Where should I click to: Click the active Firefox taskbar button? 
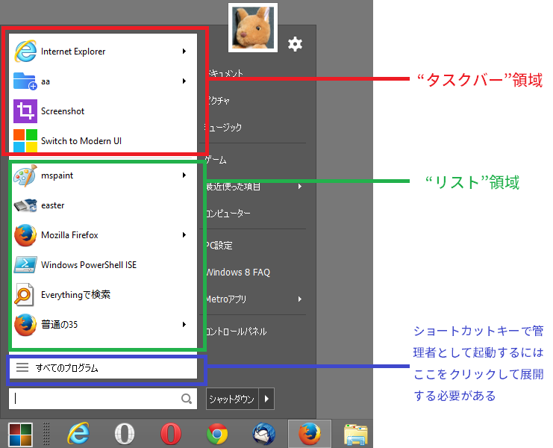pyautogui.click(x=310, y=434)
